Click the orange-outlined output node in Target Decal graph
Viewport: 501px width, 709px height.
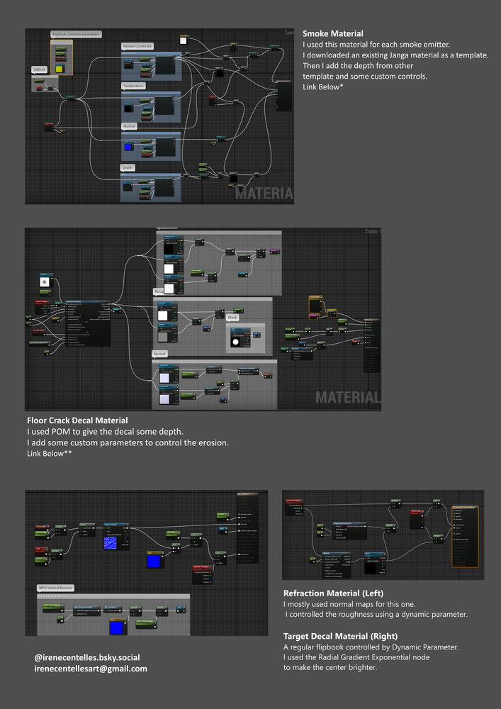(464, 535)
